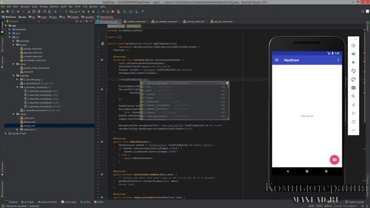Expand the drawable folder
This screenshot has height=208, width=370.
coord(13,41)
